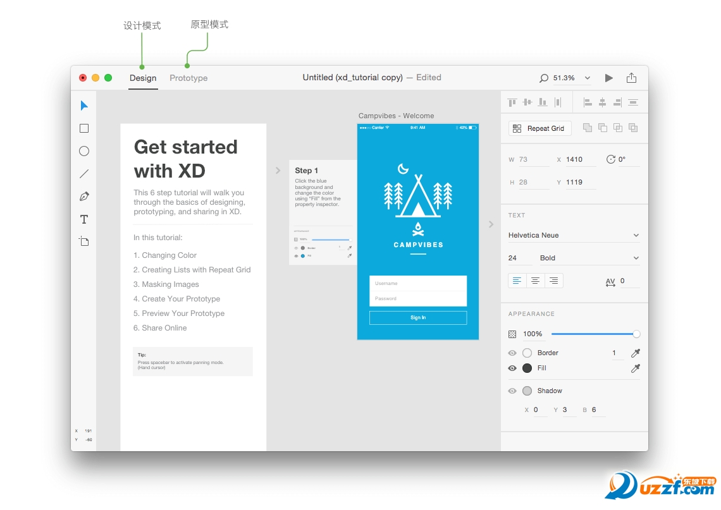The width and height of the screenshot is (721, 510).
Task: Apply Exclude Overlap boolean operation
Action: [x=633, y=128]
